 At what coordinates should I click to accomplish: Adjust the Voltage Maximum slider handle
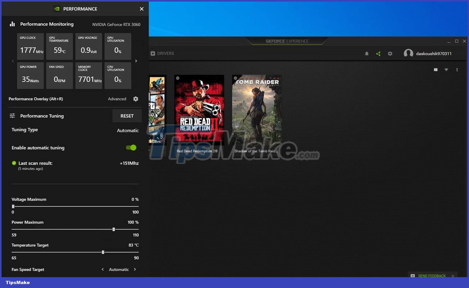[x=13, y=206]
